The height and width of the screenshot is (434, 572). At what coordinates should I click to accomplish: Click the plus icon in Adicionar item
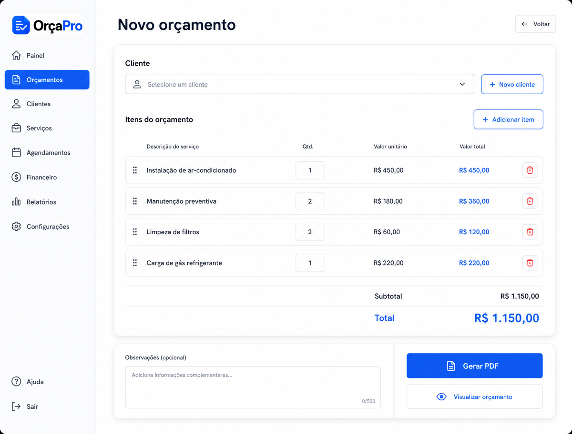485,119
